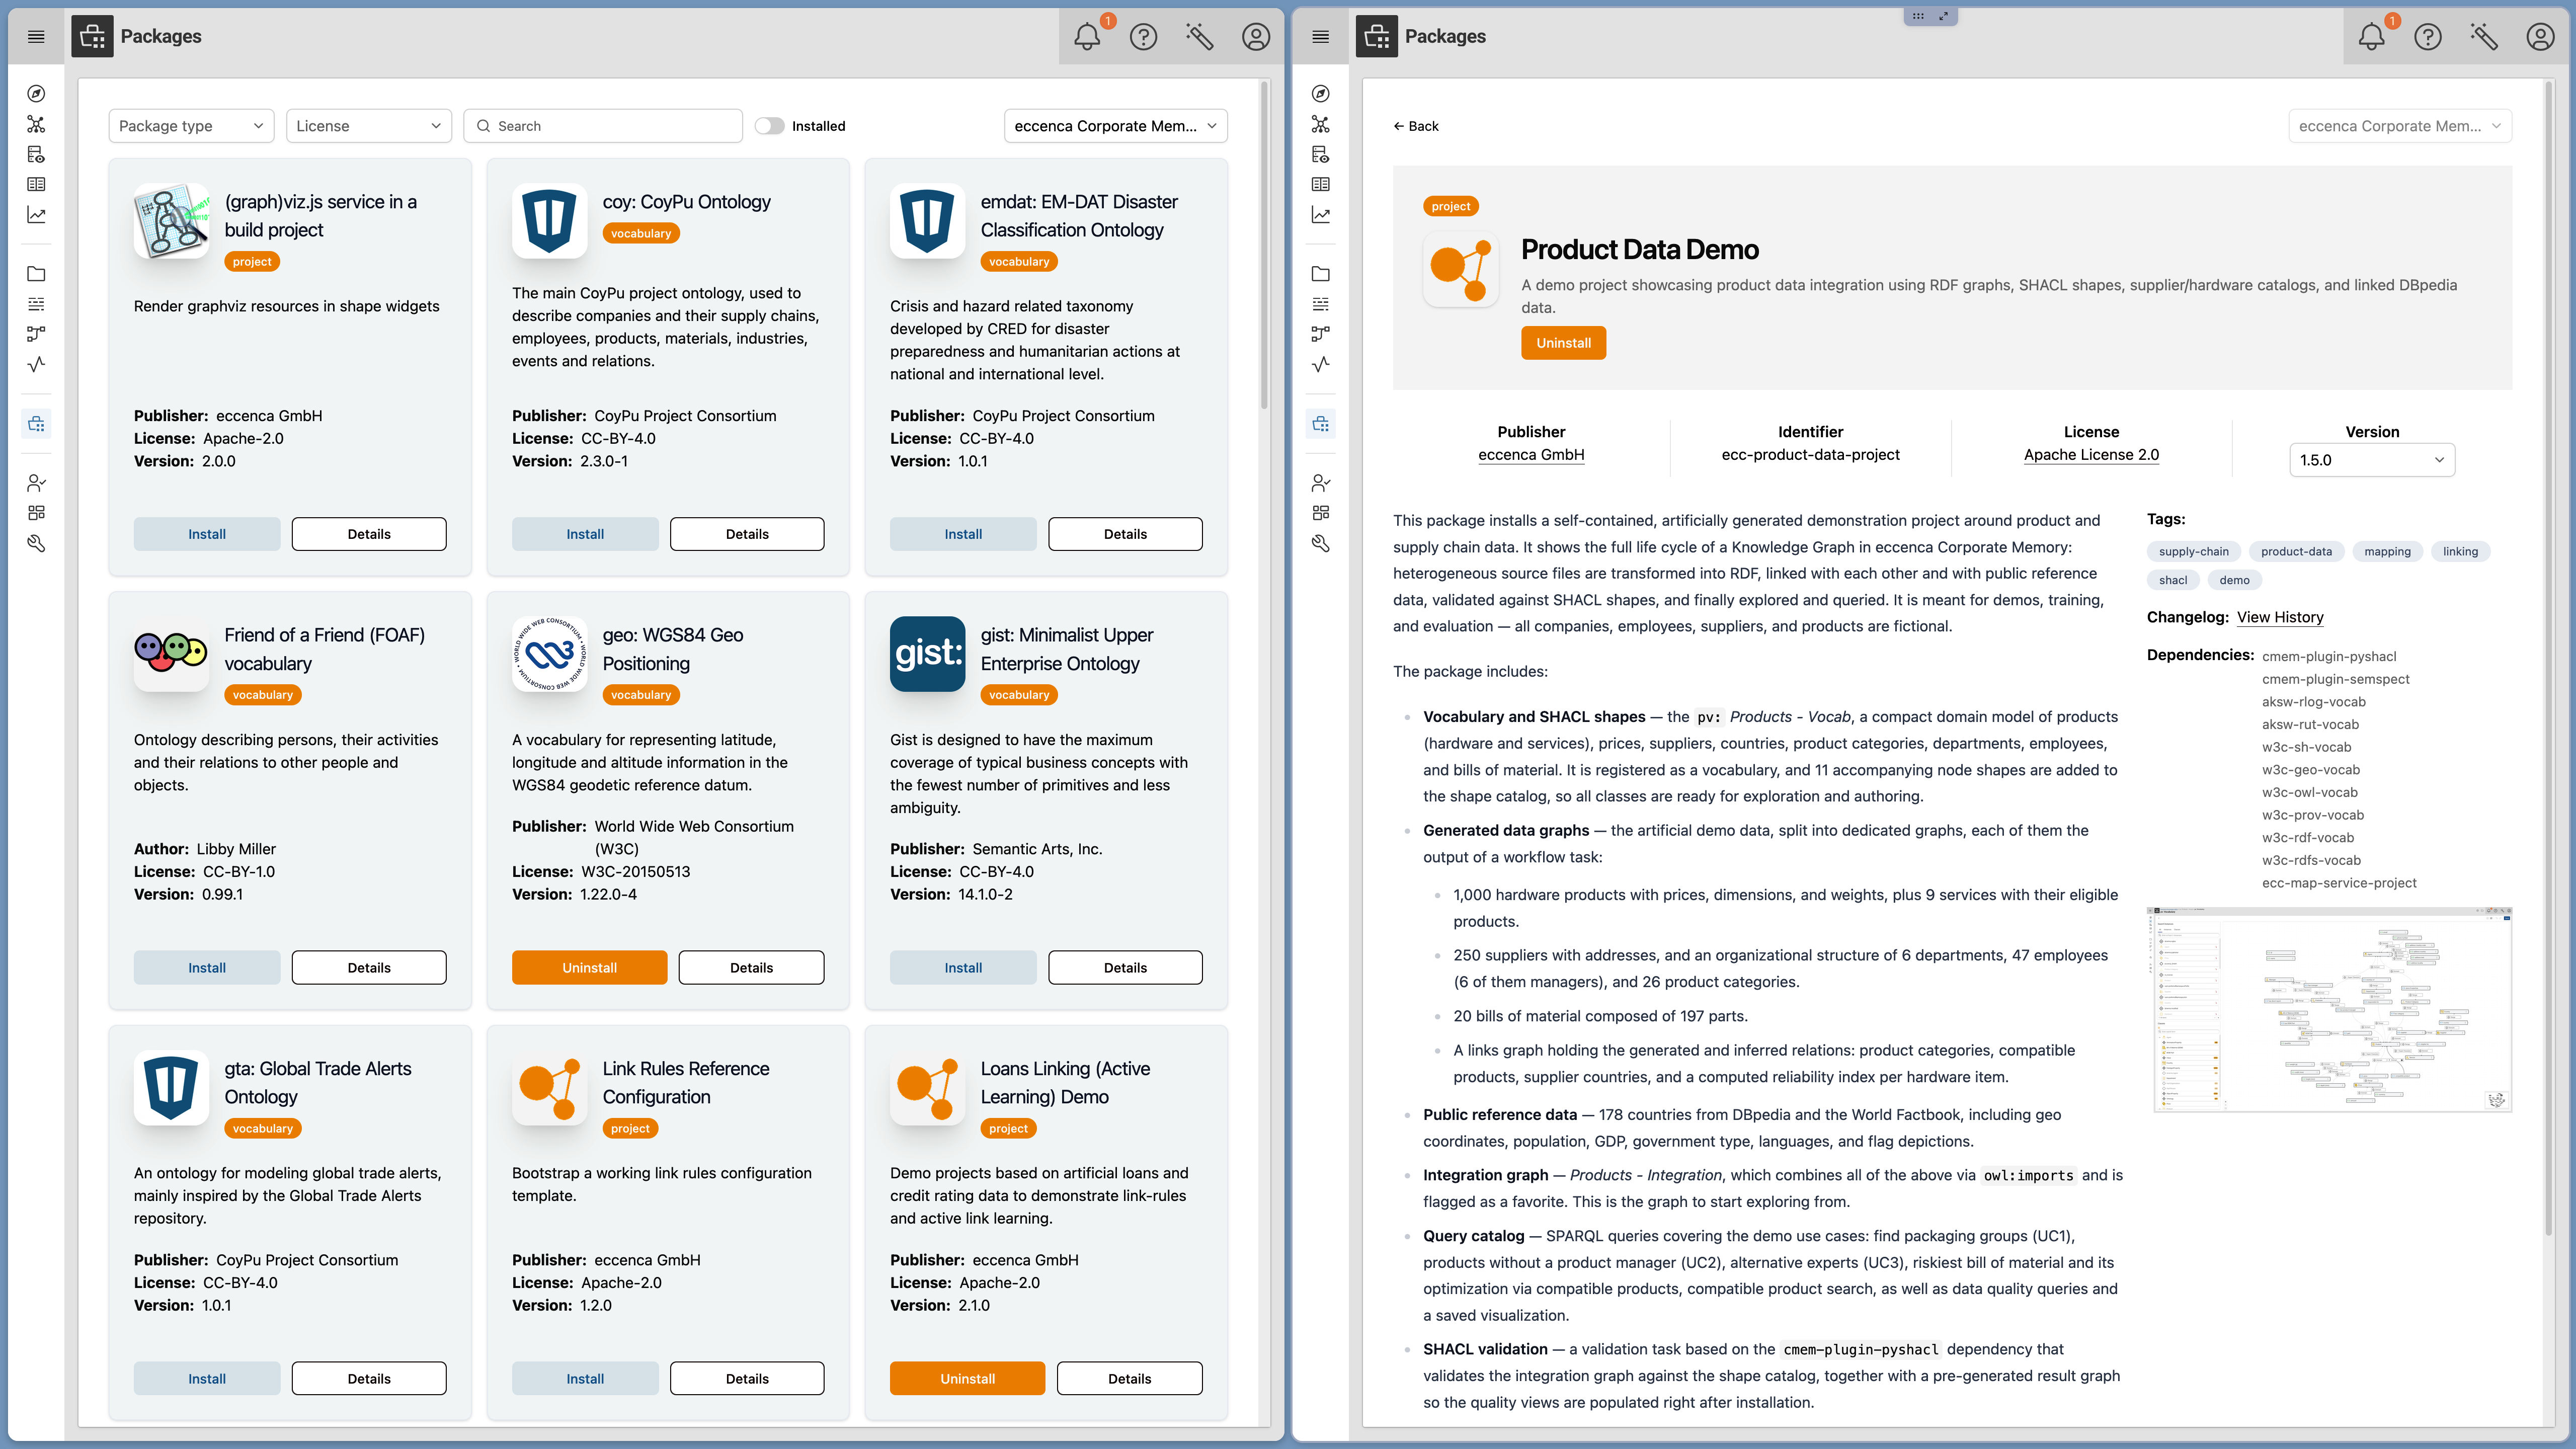Install the gist: Minimalist Upper Enterprise Ontology
The image size is (2576, 1449).
(963, 968)
